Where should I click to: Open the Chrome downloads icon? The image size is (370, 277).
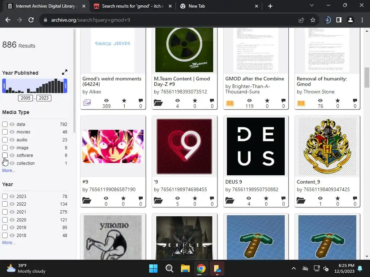point(328,20)
